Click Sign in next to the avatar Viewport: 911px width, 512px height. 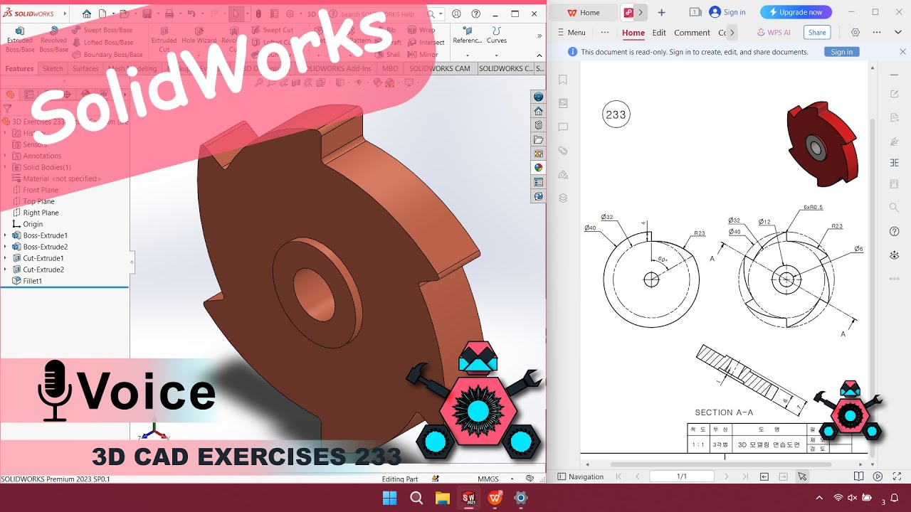734,12
